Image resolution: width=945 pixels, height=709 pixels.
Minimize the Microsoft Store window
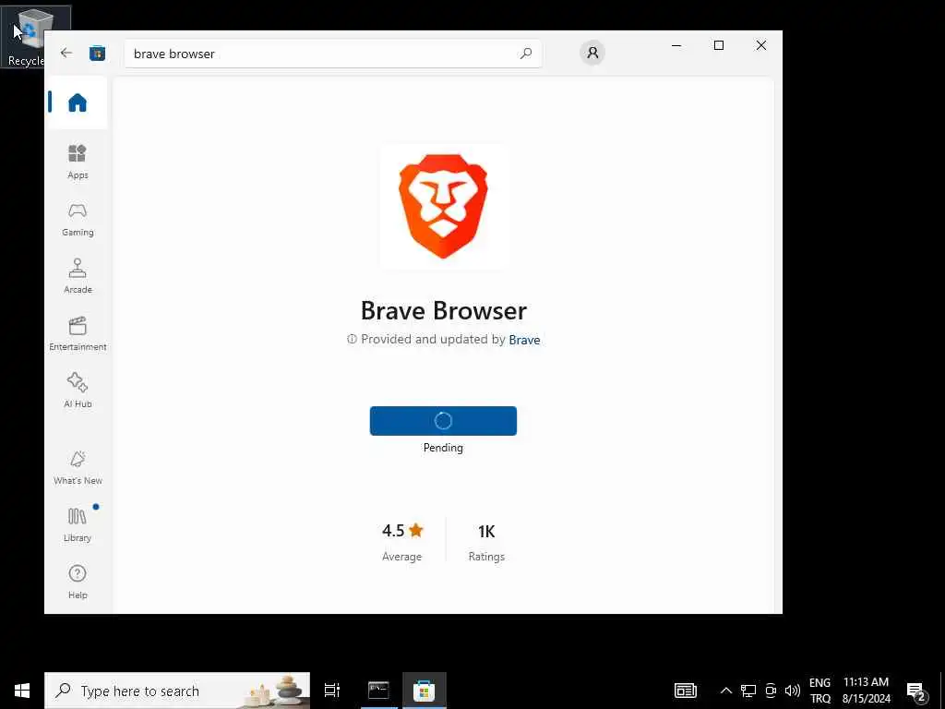[676, 45]
